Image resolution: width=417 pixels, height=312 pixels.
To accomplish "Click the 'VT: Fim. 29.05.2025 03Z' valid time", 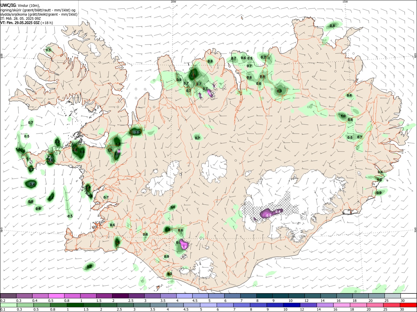I will coord(20,23).
